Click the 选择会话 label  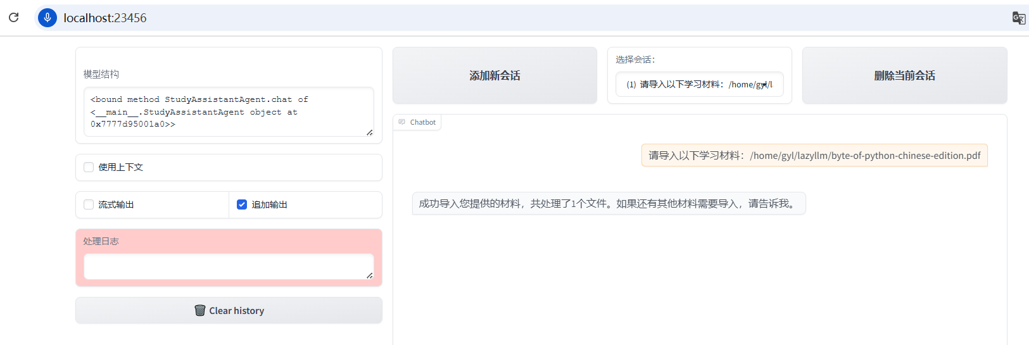pyautogui.click(x=635, y=60)
